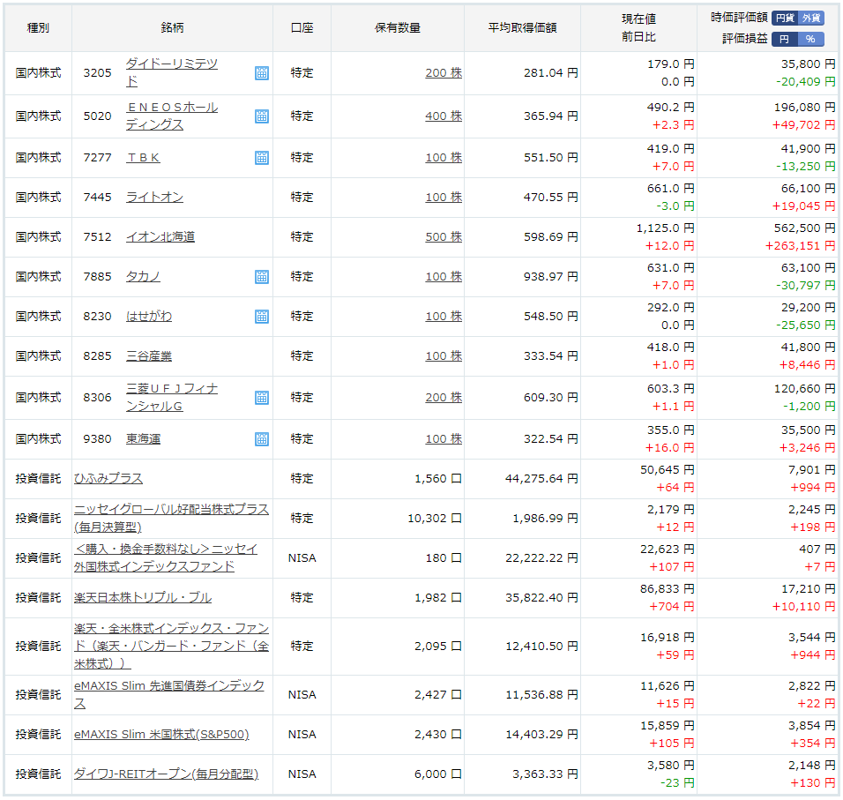
Task: Click 562,500 円 valuation for イオン北海道
Action: pyautogui.click(x=804, y=228)
